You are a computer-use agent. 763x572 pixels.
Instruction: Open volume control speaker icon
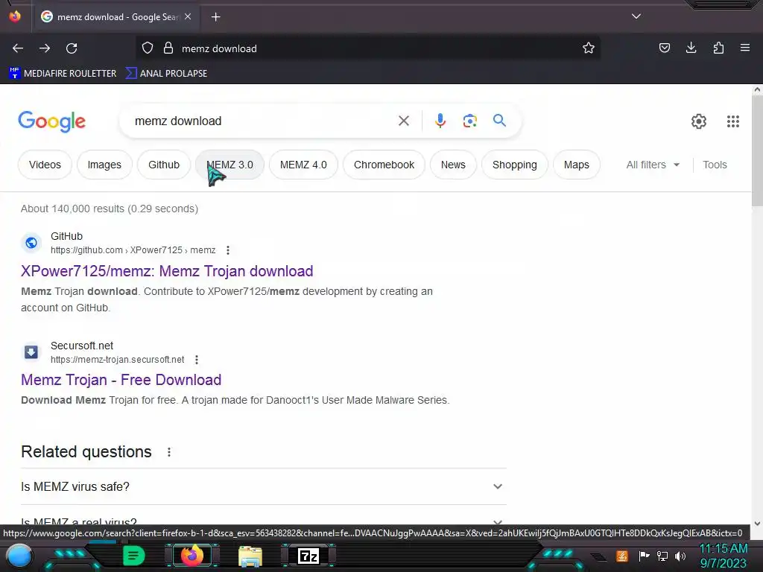click(x=680, y=556)
